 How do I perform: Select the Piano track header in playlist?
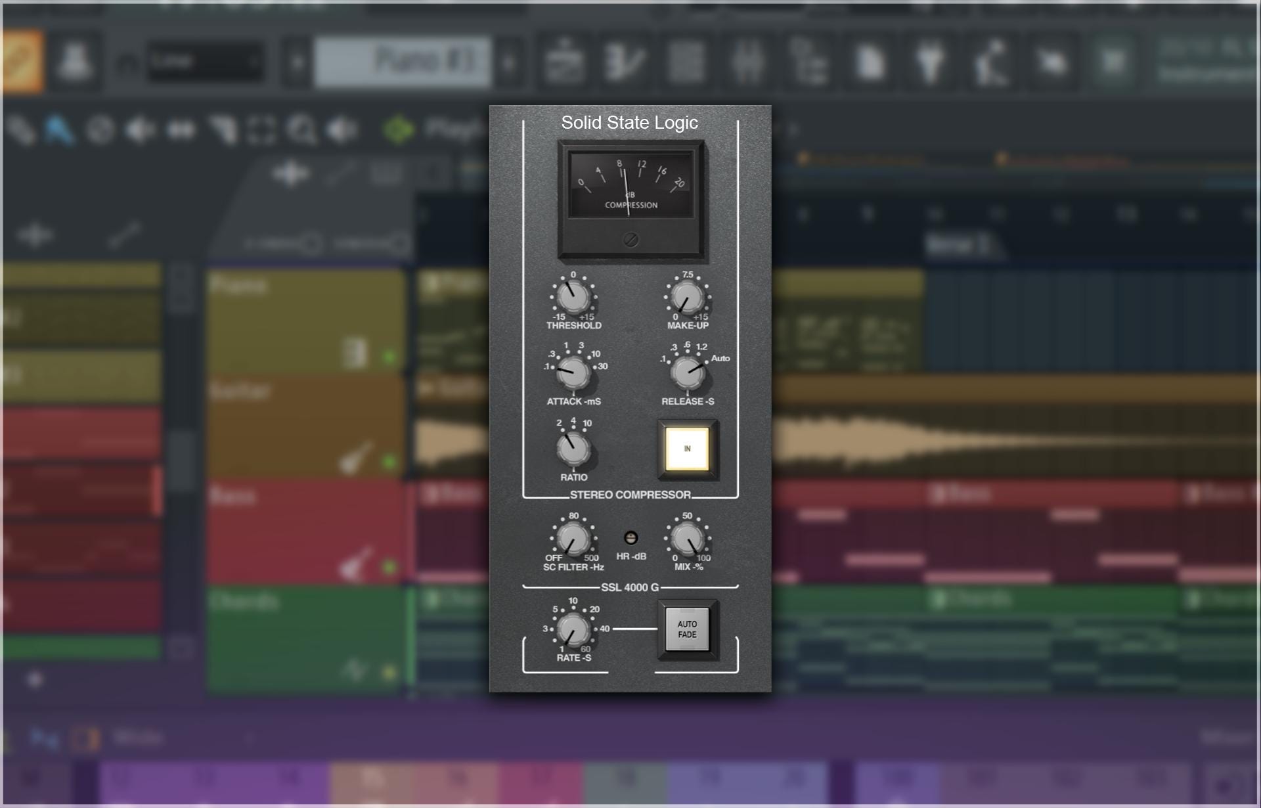click(306, 321)
